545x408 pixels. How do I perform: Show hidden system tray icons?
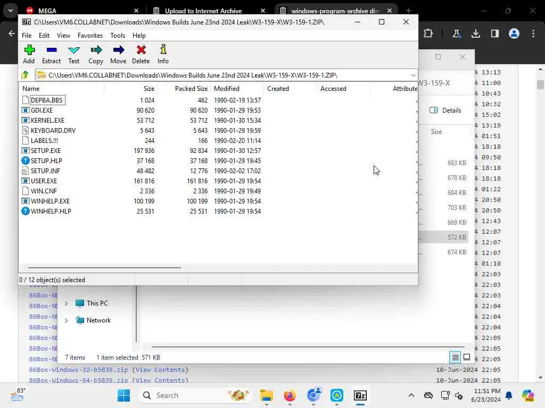pyautogui.click(x=411, y=395)
